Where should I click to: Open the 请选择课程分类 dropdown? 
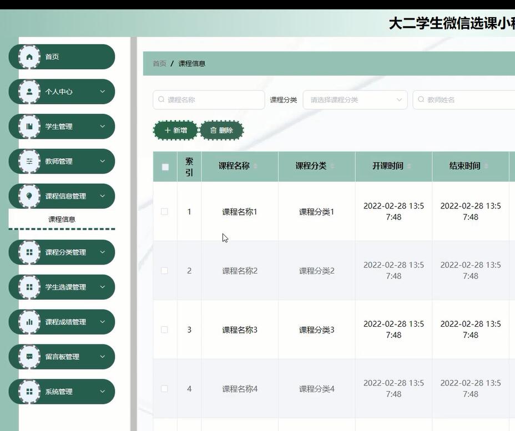pos(355,99)
